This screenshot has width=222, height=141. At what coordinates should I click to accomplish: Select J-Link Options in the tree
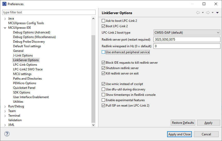click(x=23, y=55)
